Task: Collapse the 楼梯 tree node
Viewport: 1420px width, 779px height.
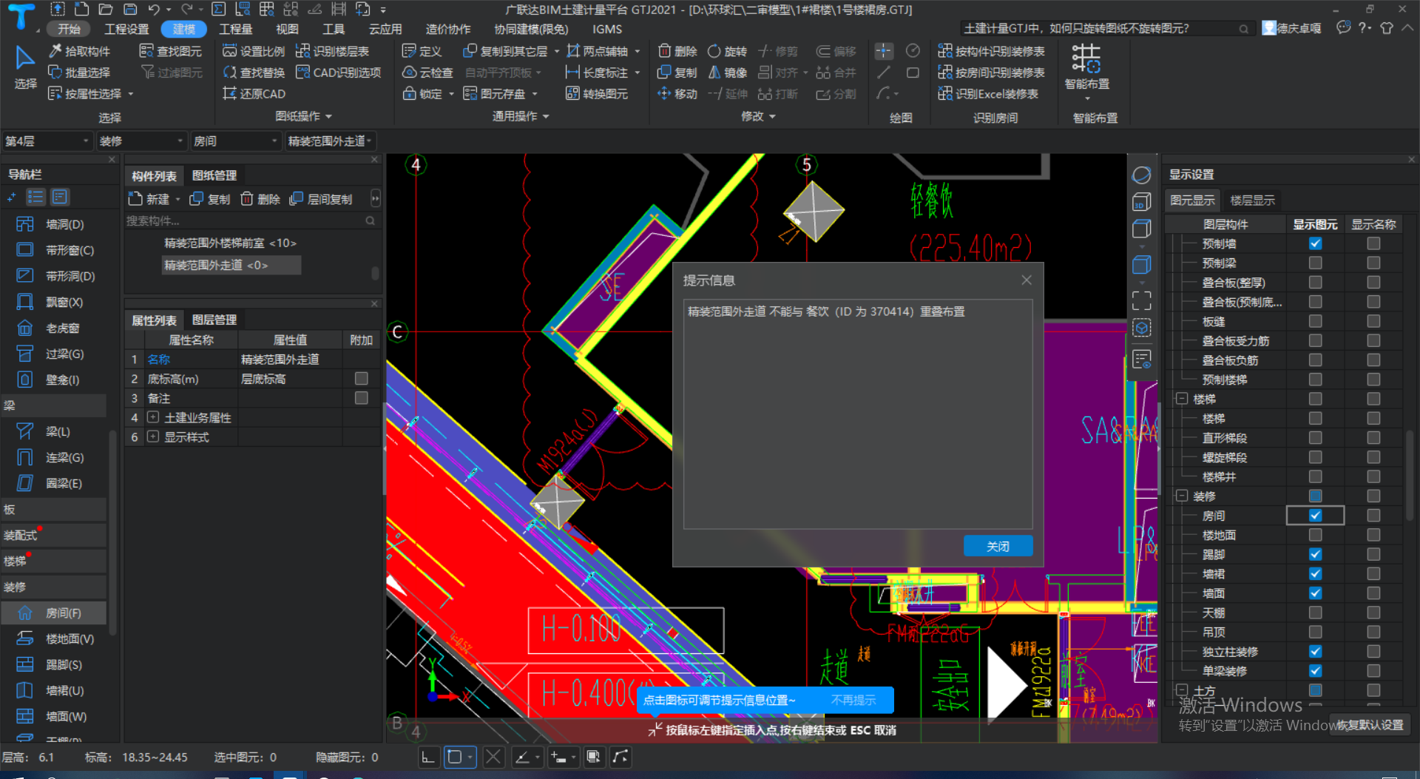Action: pyautogui.click(x=1182, y=399)
